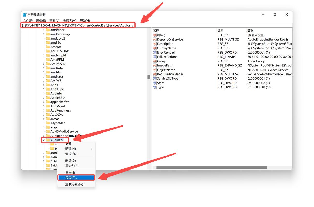Click the Audiosrv folder icon
This screenshot has height=207, width=314.
coord(48,140)
